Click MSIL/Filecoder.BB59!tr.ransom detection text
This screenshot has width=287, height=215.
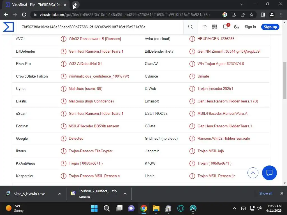(x=94, y=126)
